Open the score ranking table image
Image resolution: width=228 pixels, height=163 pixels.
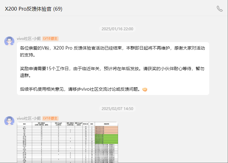point(67,142)
